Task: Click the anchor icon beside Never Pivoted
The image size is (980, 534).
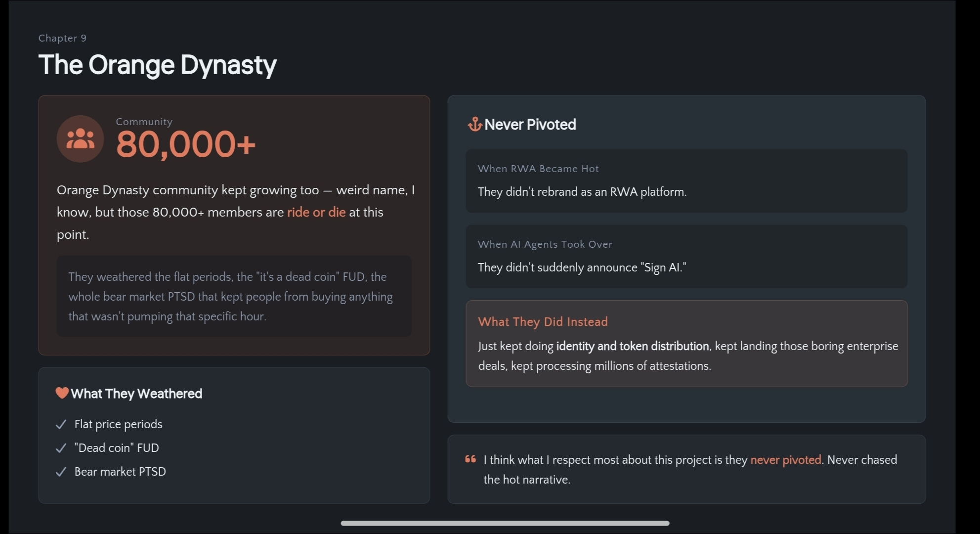Action: click(x=474, y=124)
